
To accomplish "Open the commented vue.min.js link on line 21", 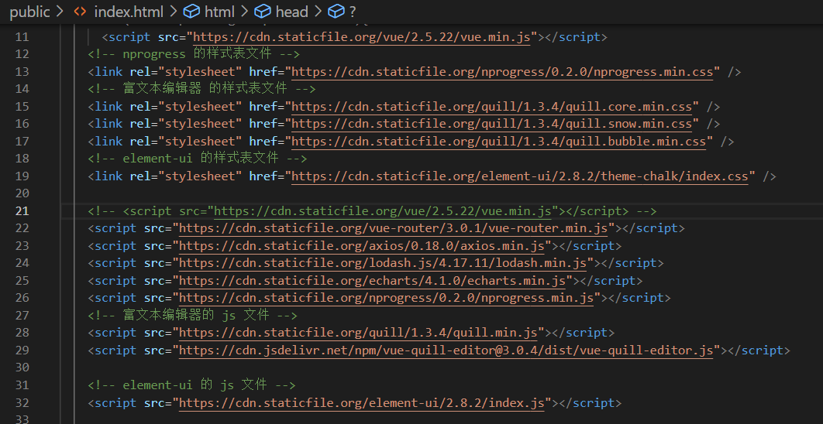I will [383, 211].
